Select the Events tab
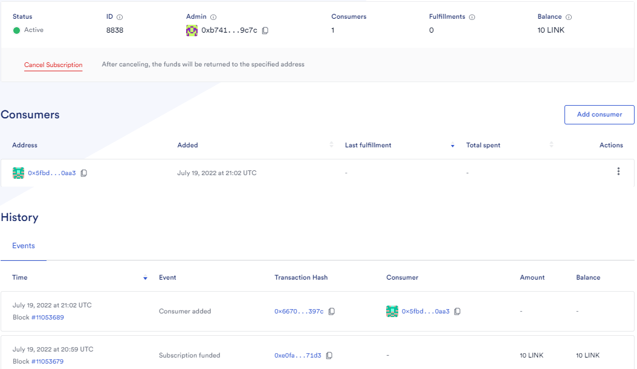The width and height of the screenshot is (637, 369). click(x=24, y=246)
